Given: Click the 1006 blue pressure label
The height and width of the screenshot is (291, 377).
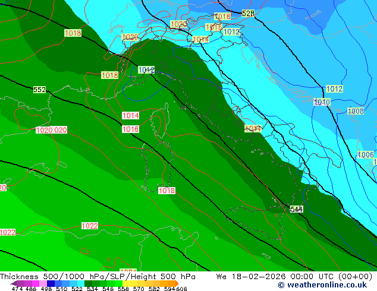Looking at the screenshot, I should tap(366, 154).
